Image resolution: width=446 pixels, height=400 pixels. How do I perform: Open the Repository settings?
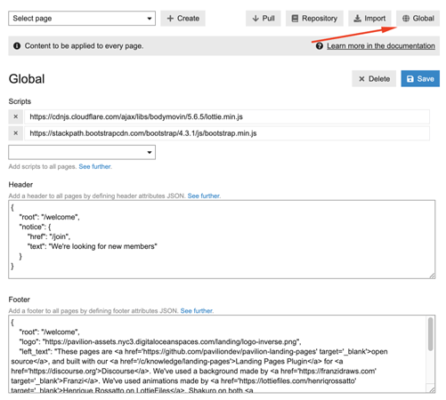[x=314, y=19]
